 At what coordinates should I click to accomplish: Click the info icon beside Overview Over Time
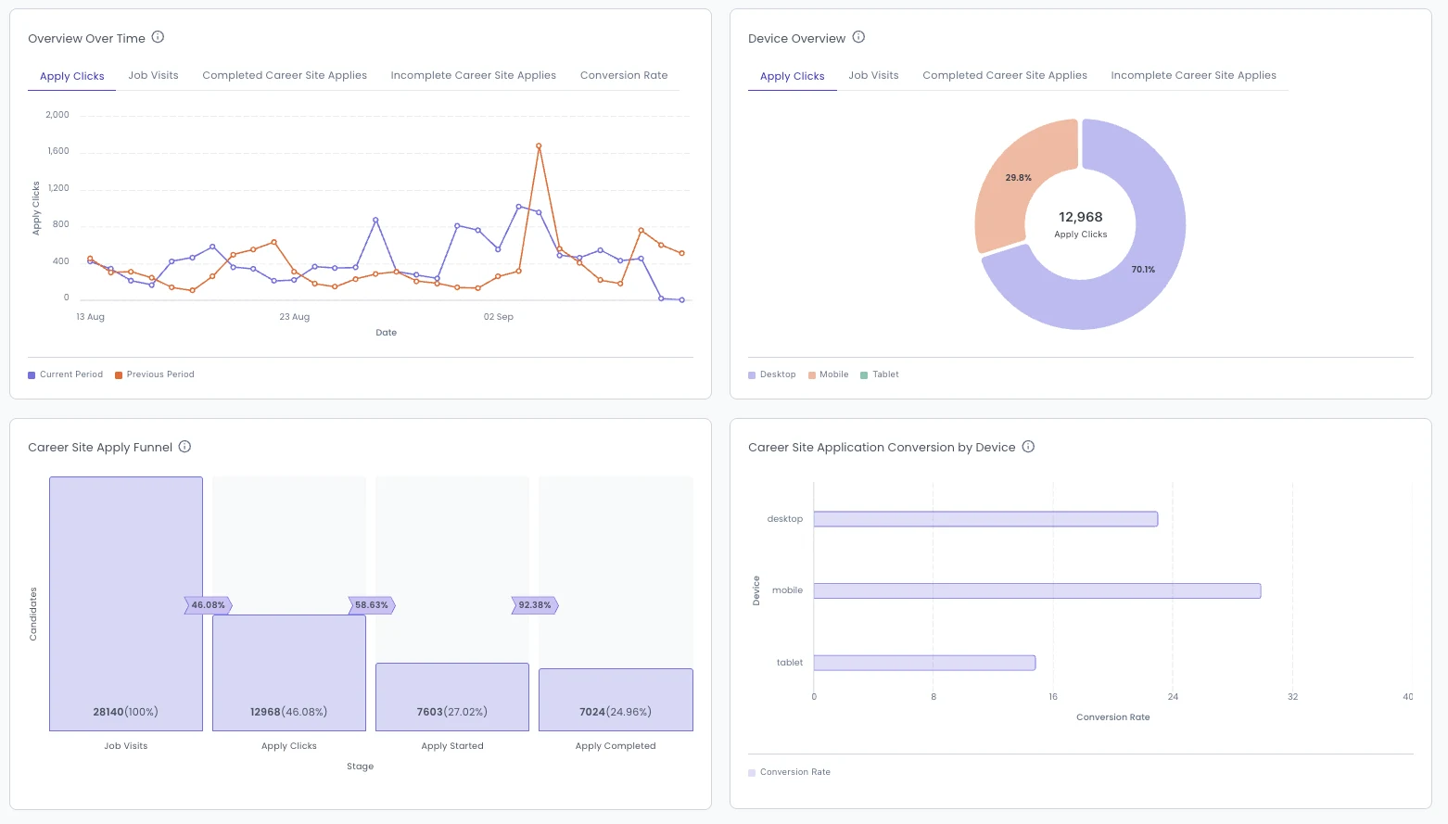click(x=158, y=37)
